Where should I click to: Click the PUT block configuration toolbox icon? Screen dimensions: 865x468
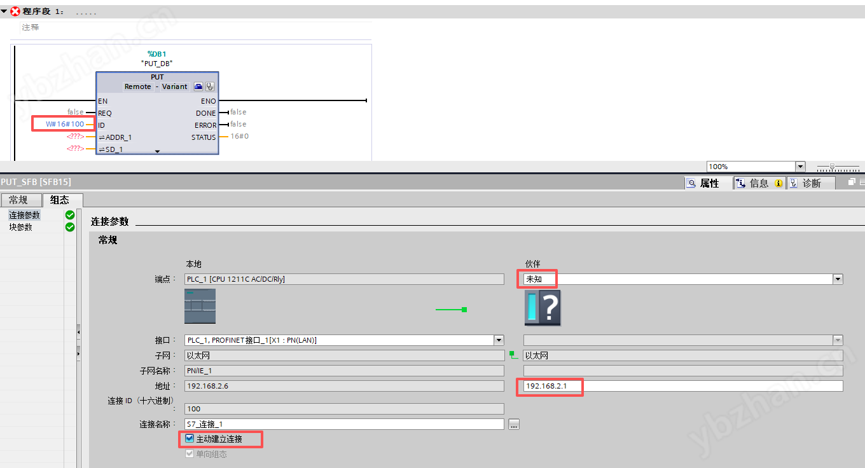198,86
